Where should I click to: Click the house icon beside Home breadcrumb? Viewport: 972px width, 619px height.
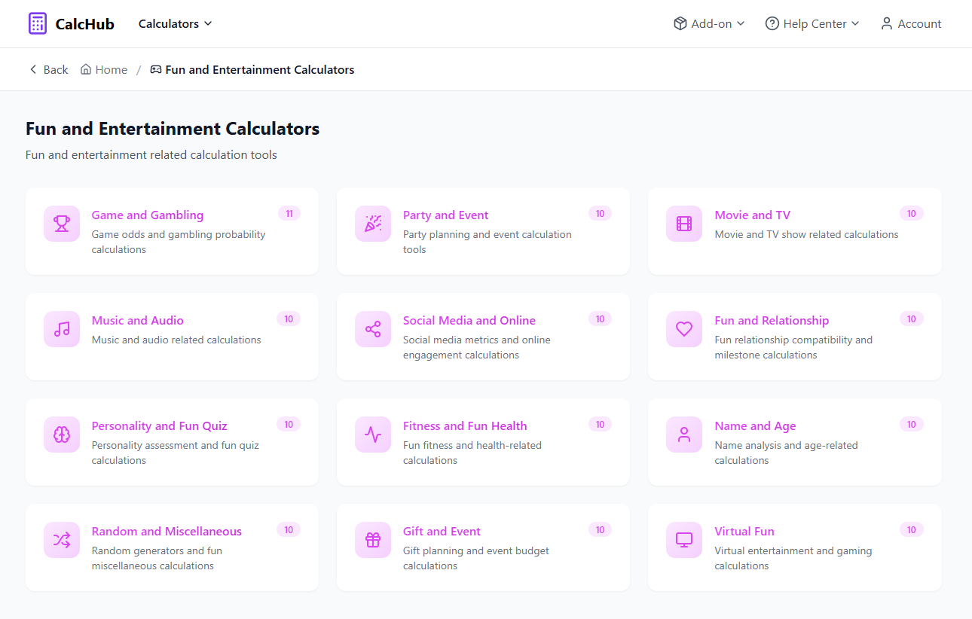[86, 69]
